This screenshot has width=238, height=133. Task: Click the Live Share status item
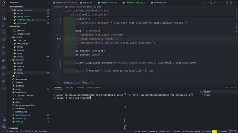41,132
